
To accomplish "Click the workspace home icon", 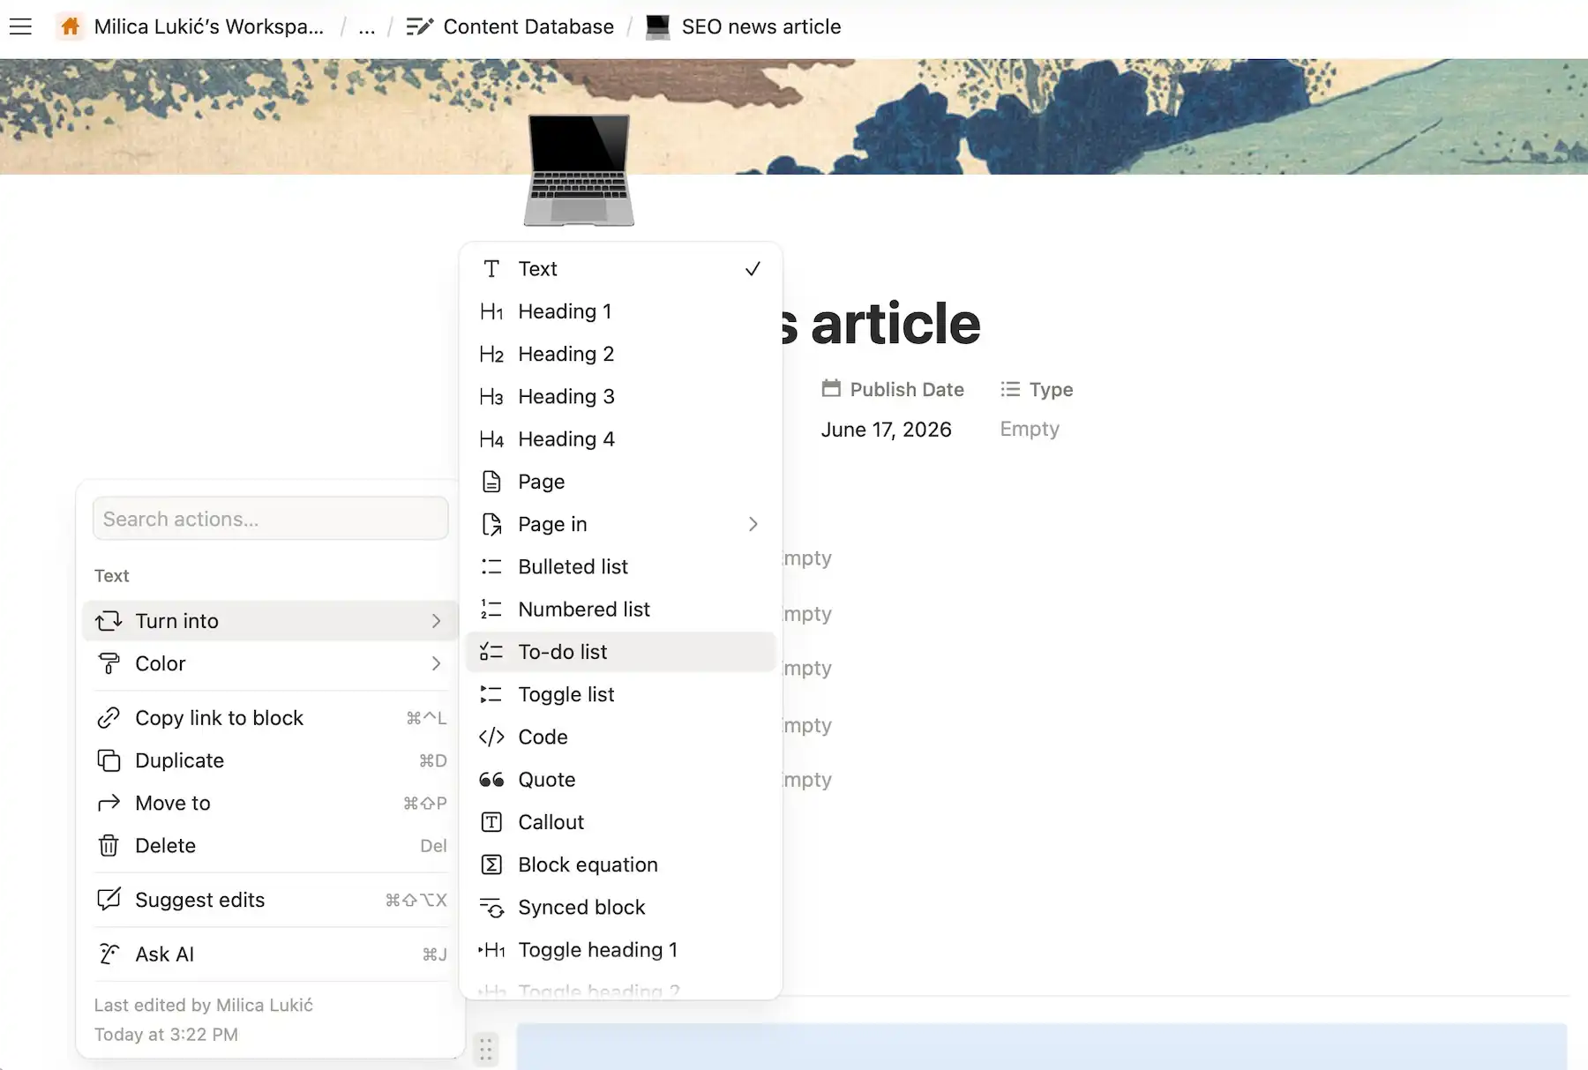I will pos(71,26).
